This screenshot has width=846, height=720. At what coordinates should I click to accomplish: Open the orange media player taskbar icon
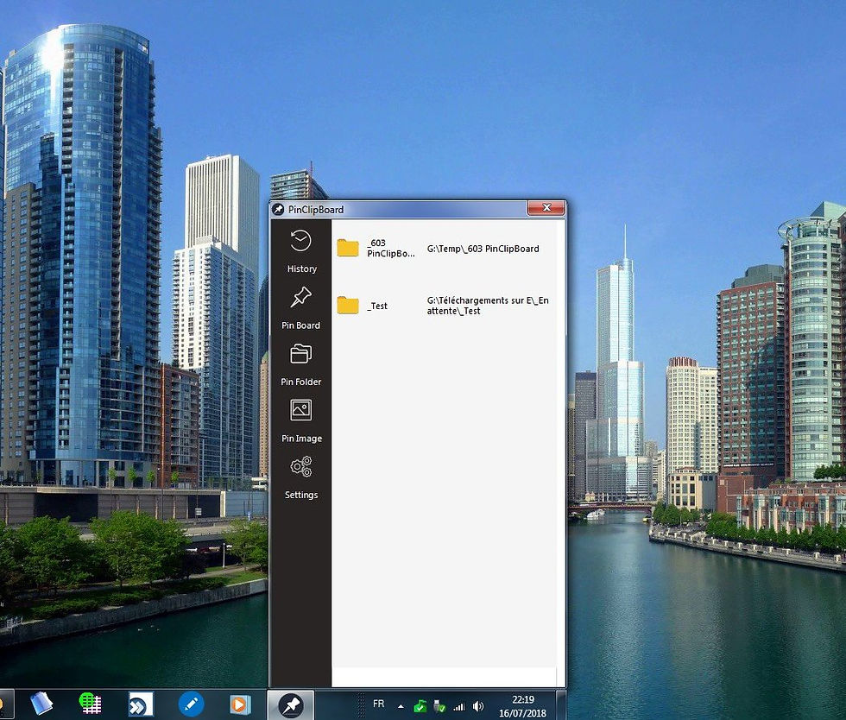240,704
